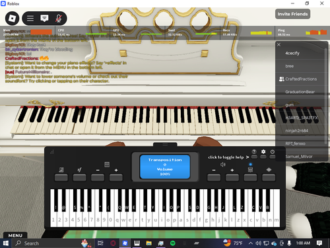Unmute the crossed-out microphone icon
Viewport: 330px width, 248px height.
[58, 19]
